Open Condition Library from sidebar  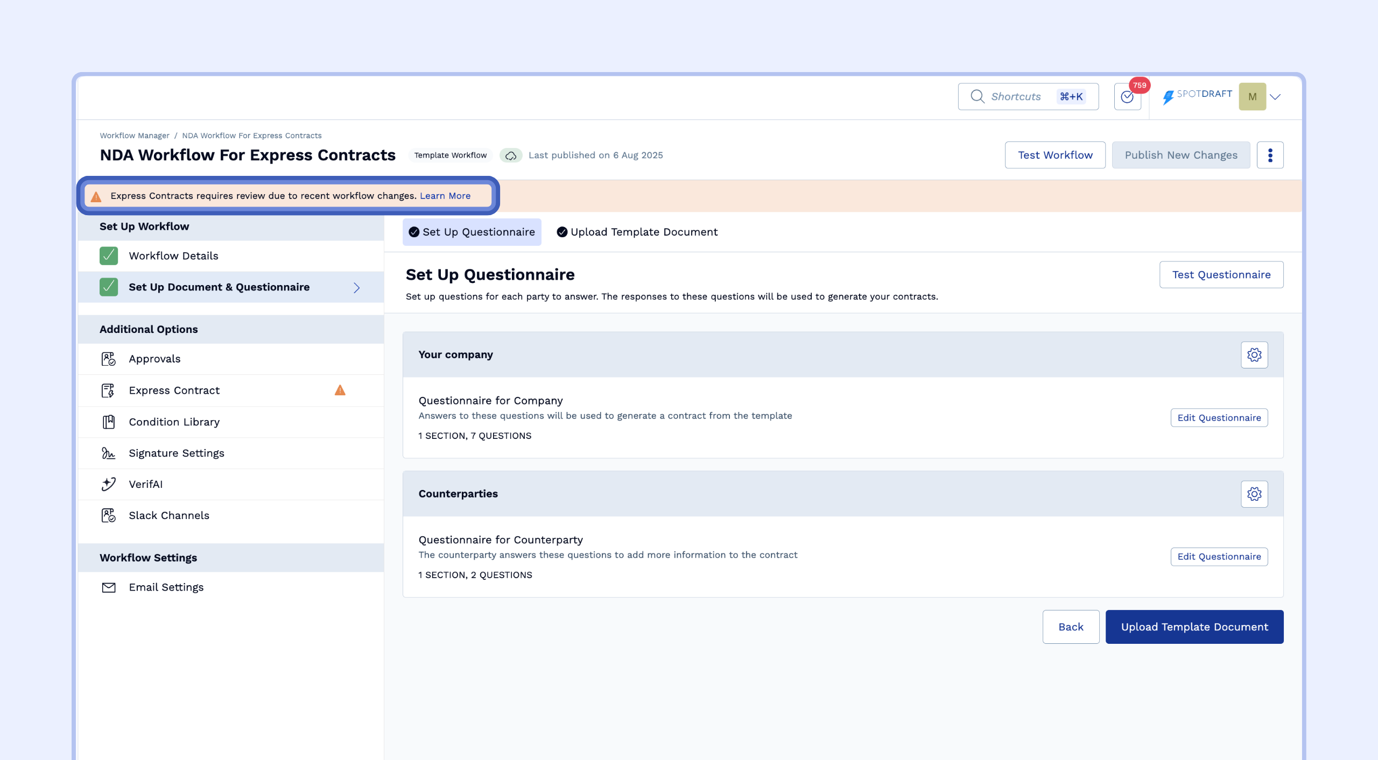[x=174, y=422]
